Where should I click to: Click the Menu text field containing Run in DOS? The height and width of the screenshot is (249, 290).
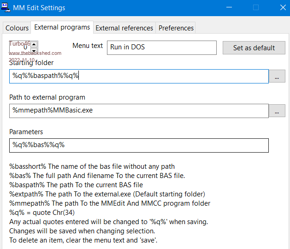click(161, 47)
